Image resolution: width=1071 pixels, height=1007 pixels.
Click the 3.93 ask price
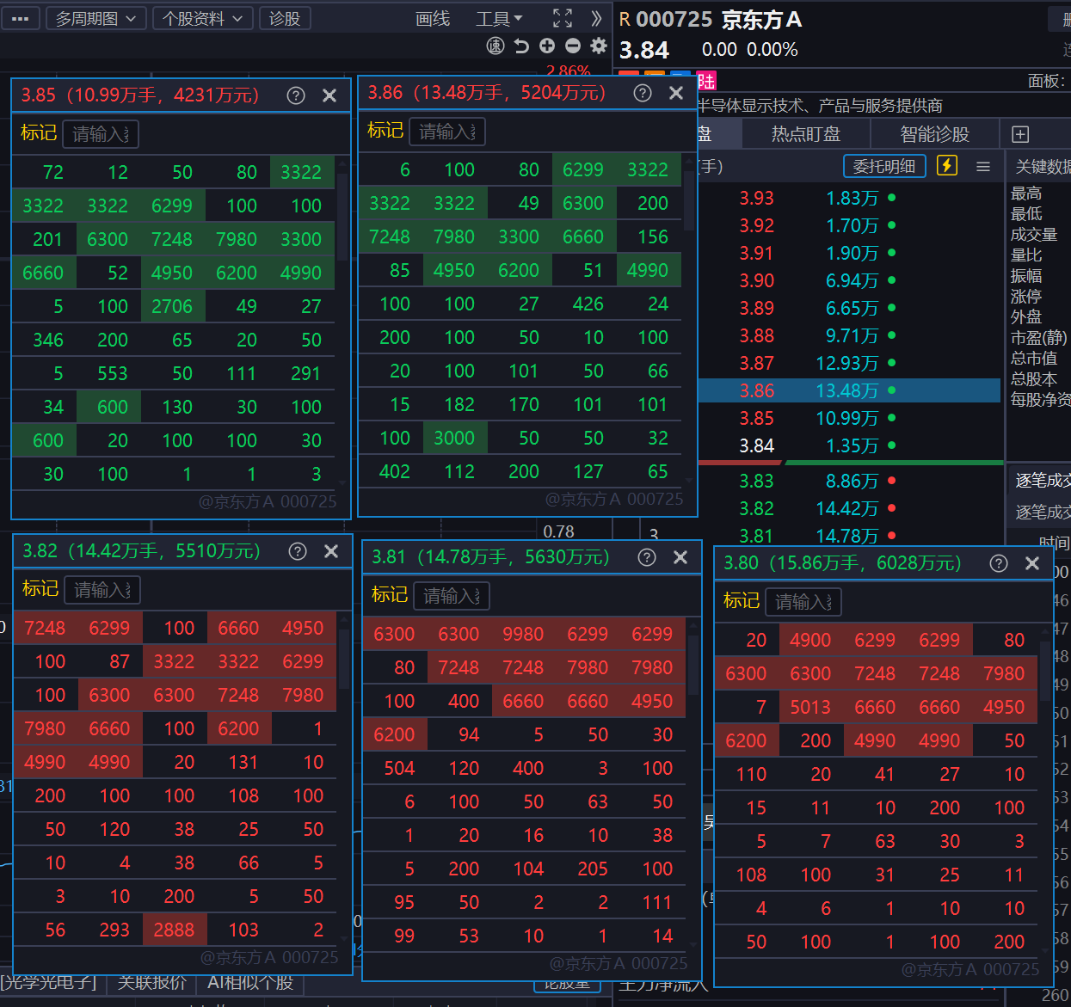(x=757, y=198)
